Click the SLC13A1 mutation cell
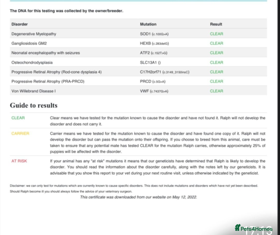 coord(150,62)
